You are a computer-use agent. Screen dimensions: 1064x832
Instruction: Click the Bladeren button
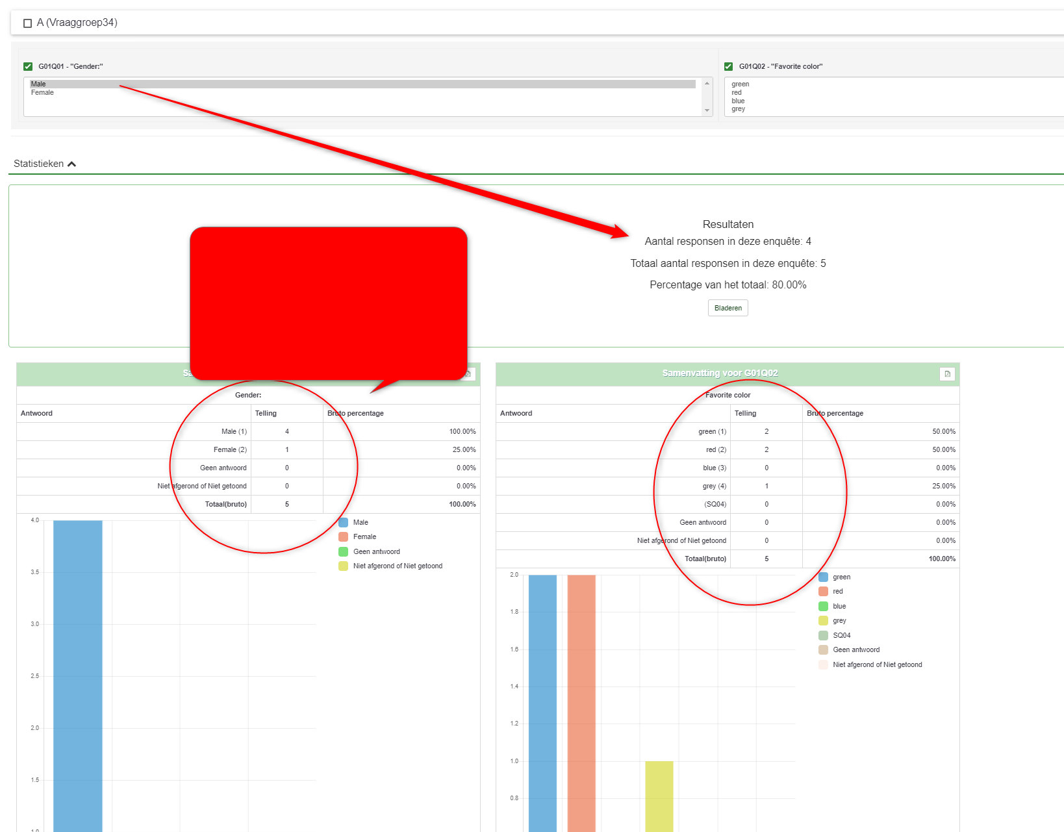(728, 308)
